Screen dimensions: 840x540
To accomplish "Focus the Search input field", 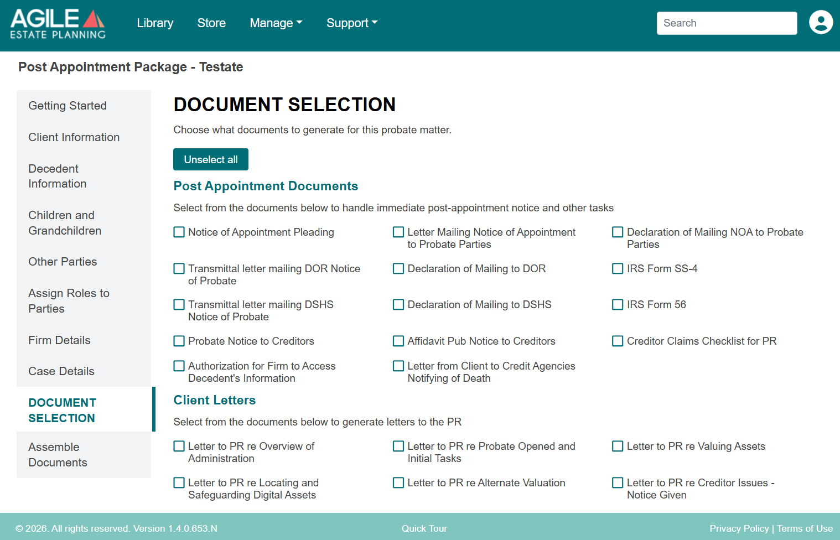I will click(x=727, y=23).
